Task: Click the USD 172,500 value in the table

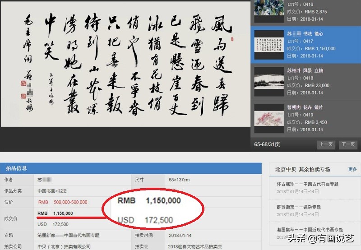Action: tap(53, 224)
